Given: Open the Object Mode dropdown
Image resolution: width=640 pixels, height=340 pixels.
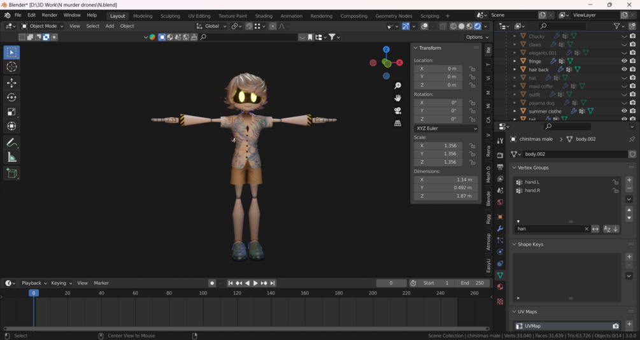Looking at the screenshot, I should click(43, 26).
